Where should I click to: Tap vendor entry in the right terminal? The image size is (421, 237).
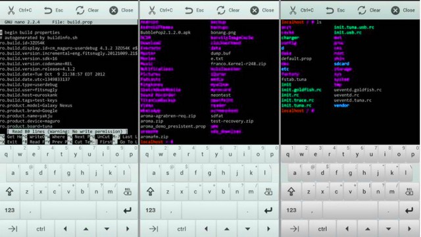pyautogui.click(x=341, y=105)
